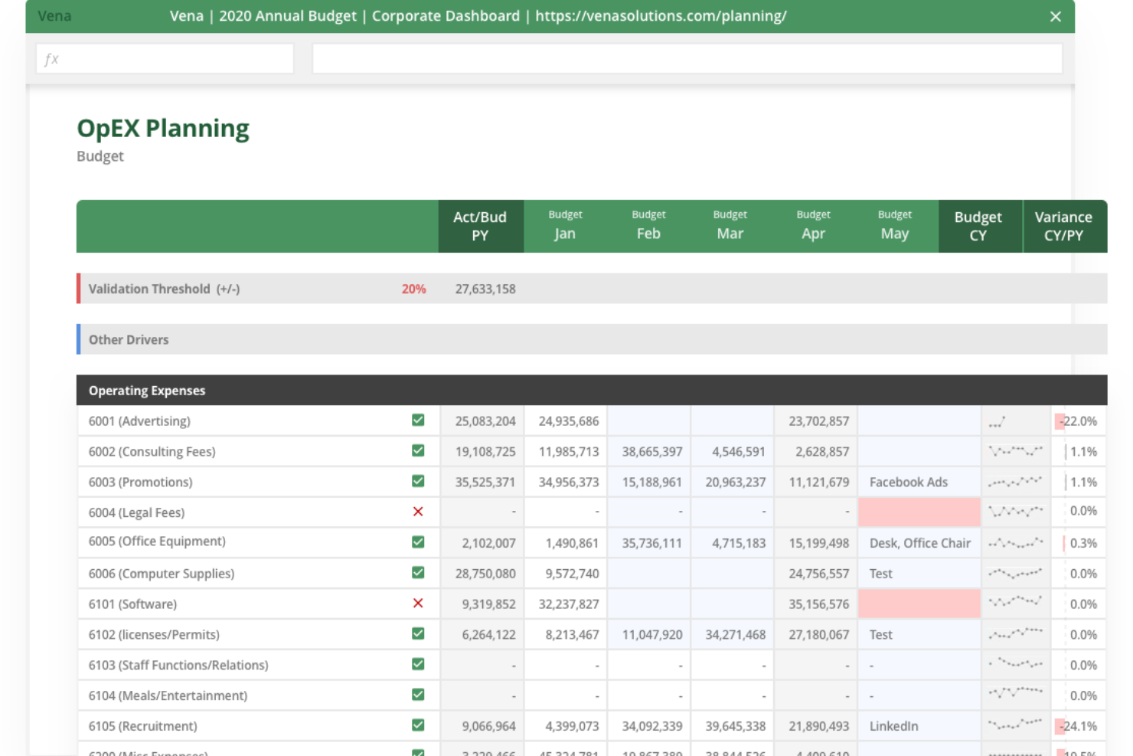Toggle the 6104 (Meals/Entertainment) checkbox
Viewport: 1133px width, 756px height.
point(418,695)
